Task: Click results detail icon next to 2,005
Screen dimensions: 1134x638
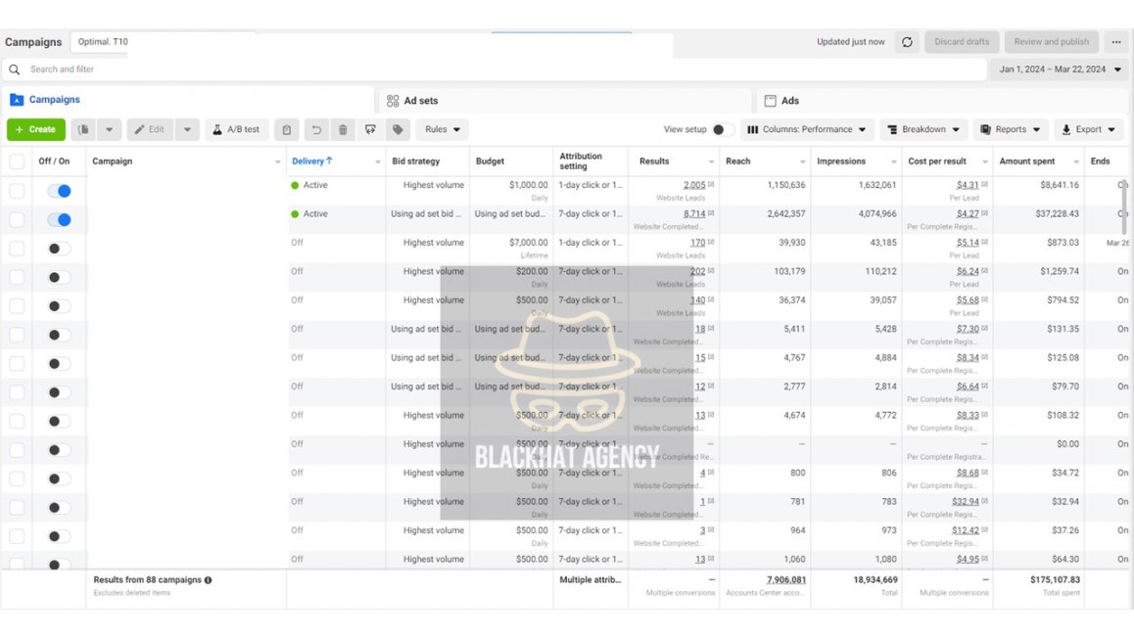Action: (x=711, y=184)
